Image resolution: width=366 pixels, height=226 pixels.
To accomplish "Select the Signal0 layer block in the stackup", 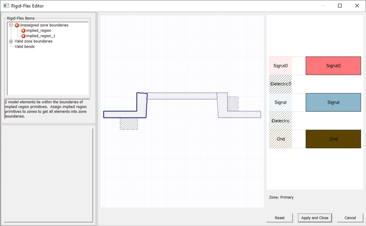I will [x=333, y=66].
